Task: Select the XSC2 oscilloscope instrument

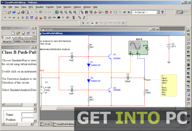Action: [138, 48]
